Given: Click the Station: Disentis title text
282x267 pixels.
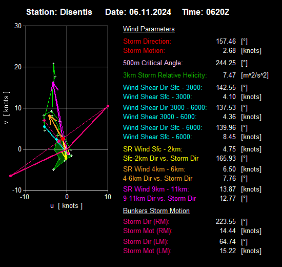Looking at the screenshot, I should coord(59,12).
